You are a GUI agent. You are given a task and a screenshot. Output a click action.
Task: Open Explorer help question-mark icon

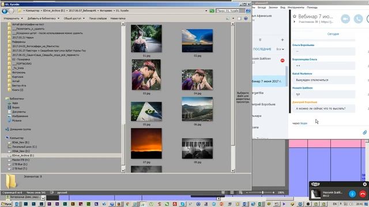click(246, 18)
